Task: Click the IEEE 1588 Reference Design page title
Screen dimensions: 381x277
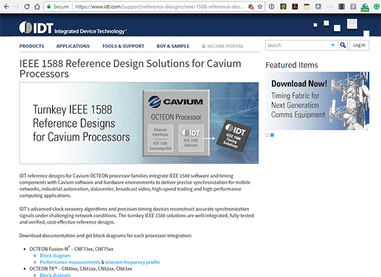Action: (130, 69)
